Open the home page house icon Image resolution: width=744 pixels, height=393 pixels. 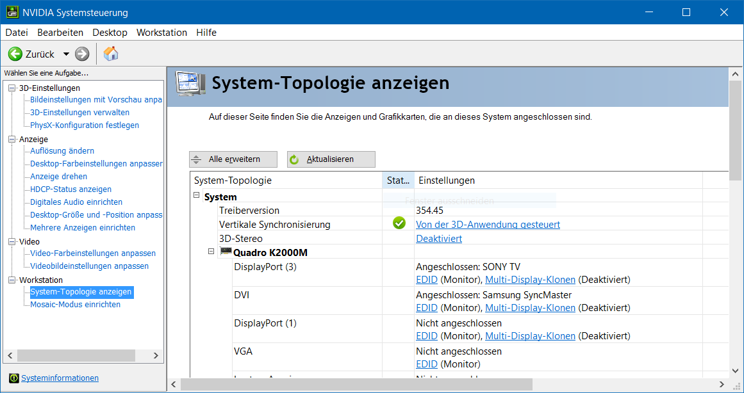(x=111, y=54)
